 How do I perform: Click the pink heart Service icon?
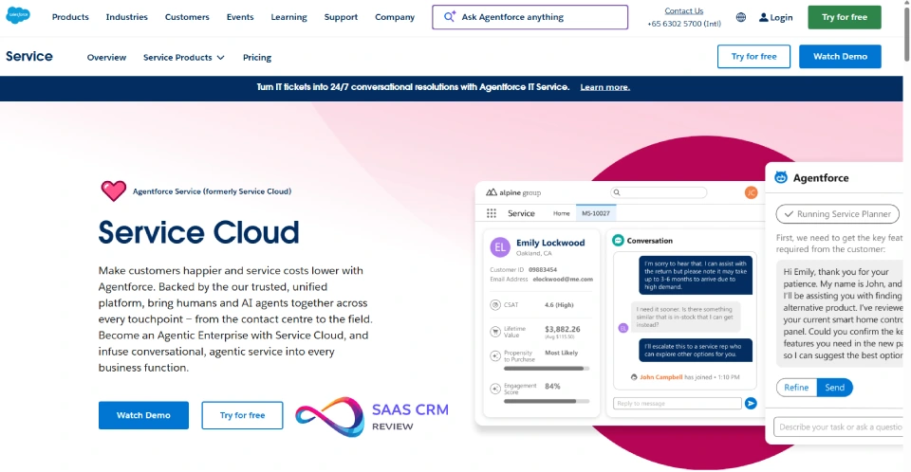tap(114, 191)
